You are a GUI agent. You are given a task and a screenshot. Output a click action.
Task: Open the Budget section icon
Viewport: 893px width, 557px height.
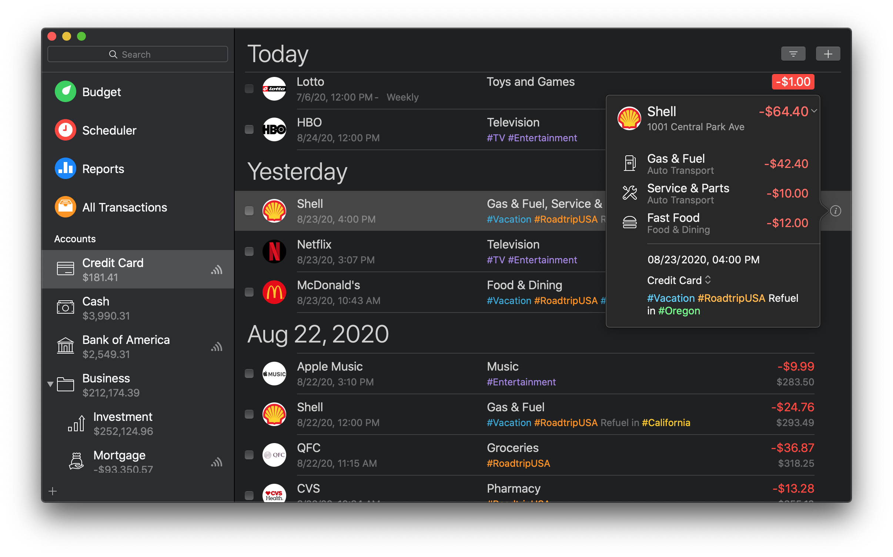(x=66, y=91)
